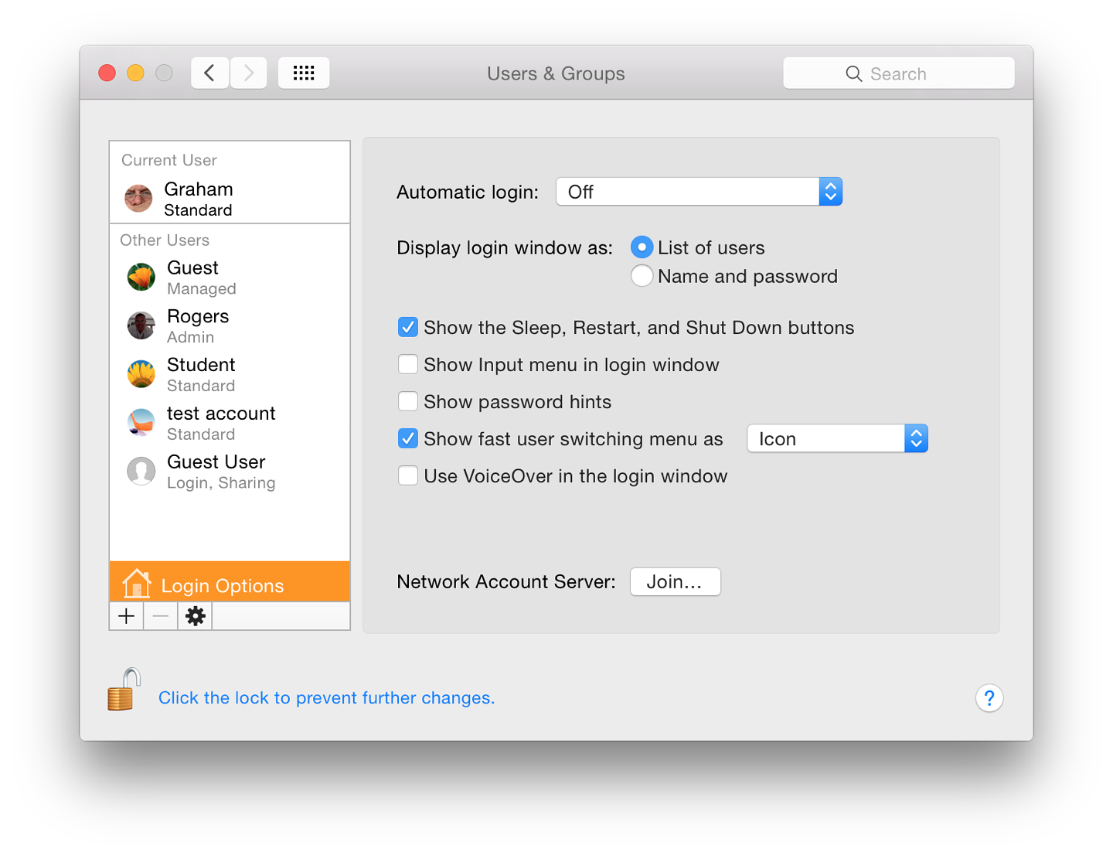Click Graham's profile picture
The image size is (1113, 855).
pos(139,199)
